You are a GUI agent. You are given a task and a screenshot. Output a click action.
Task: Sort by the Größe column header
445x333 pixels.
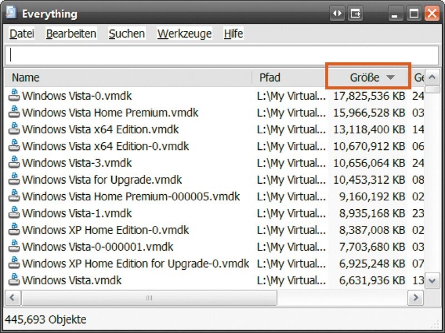[x=368, y=77]
